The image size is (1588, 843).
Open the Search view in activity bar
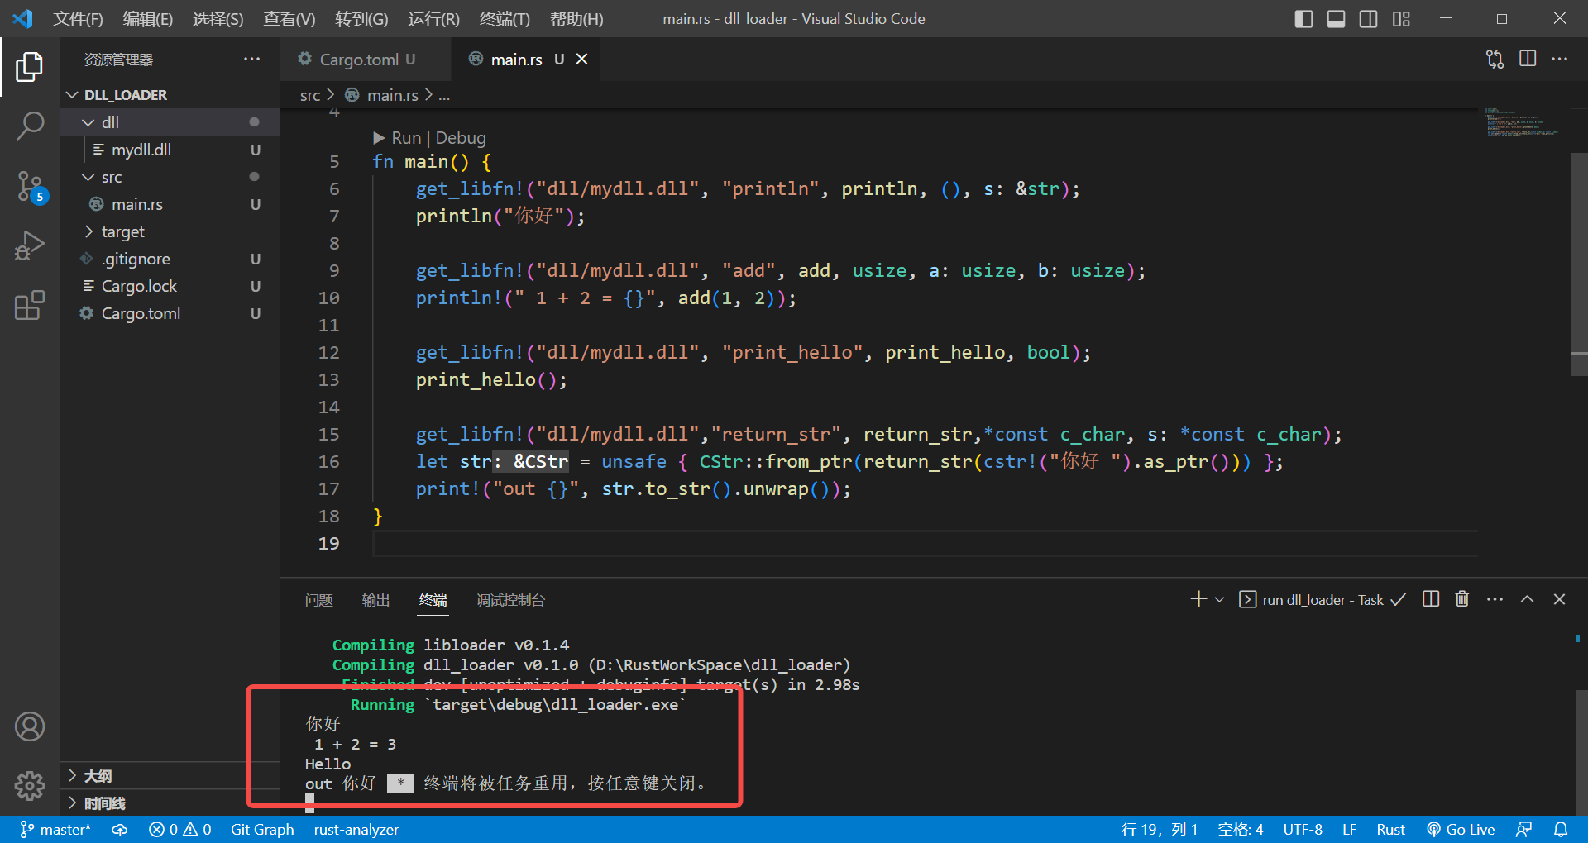[30, 126]
